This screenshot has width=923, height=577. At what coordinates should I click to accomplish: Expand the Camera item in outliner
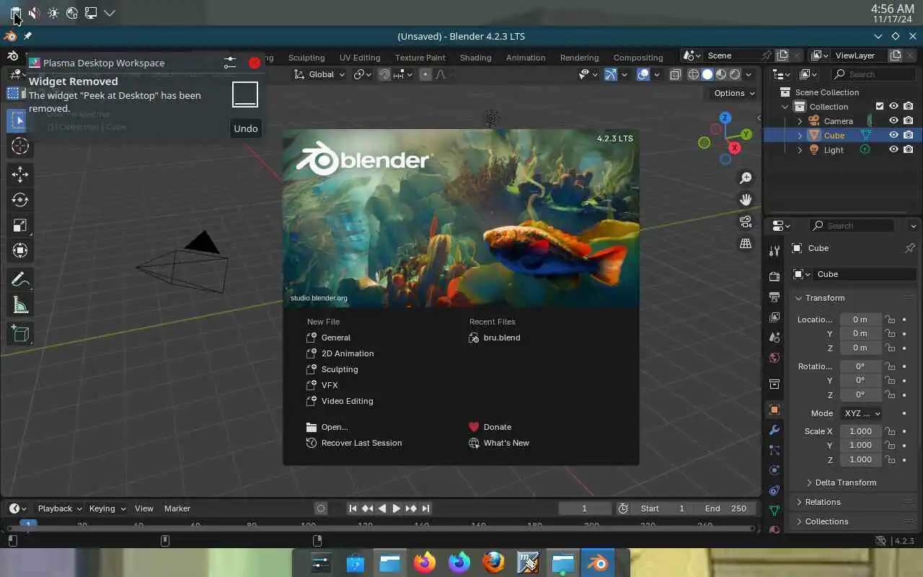(800, 121)
